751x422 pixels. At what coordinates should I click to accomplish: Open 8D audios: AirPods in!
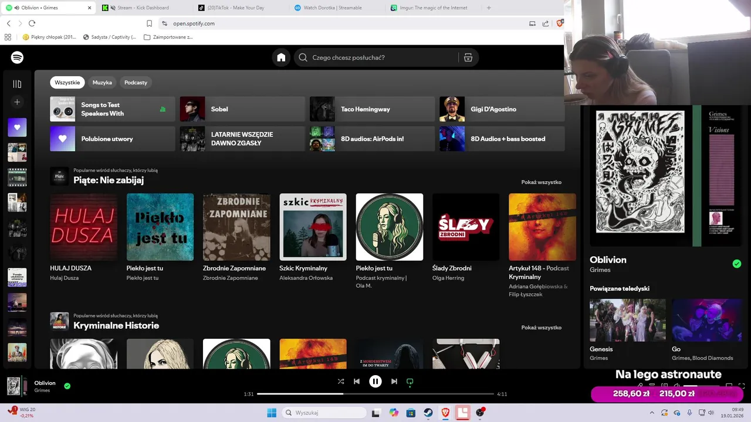pos(372,139)
